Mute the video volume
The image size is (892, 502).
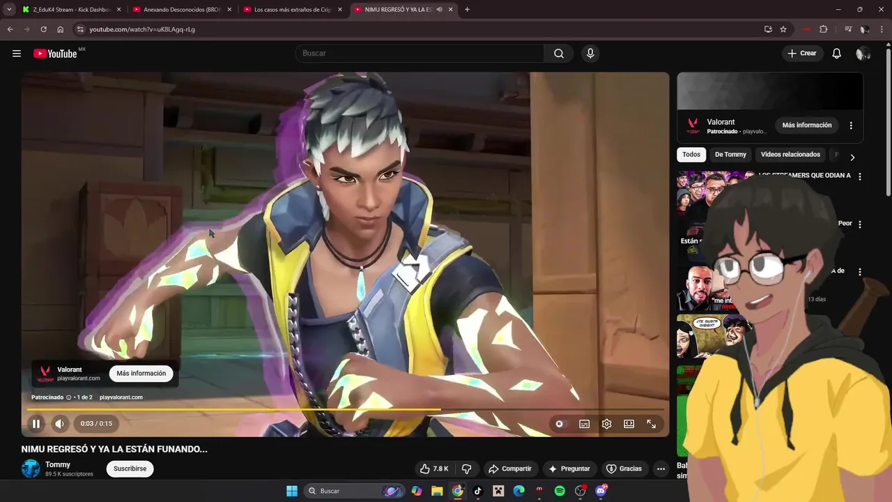pos(60,424)
